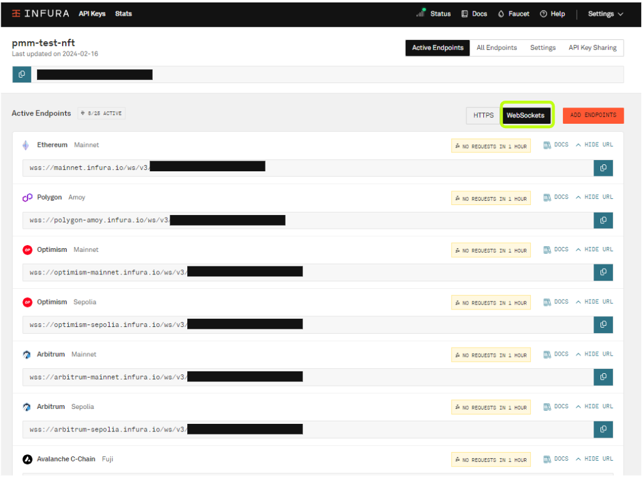
Task: Click the Optimism Mainnet URL field
Action: click(307, 273)
